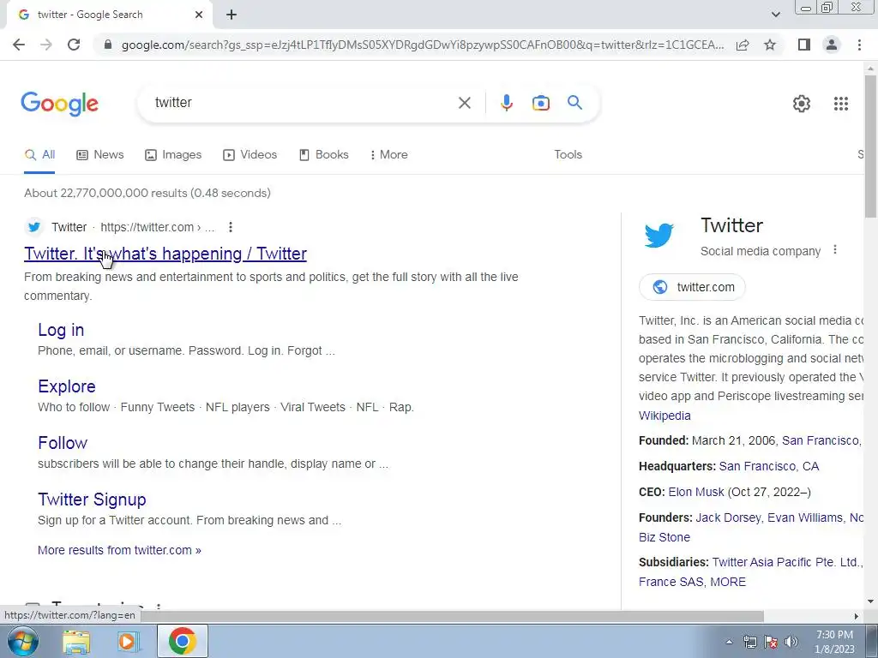Close the 'twitter - Google Search' tab
Image resolution: width=878 pixels, height=658 pixels.
click(x=199, y=15)
